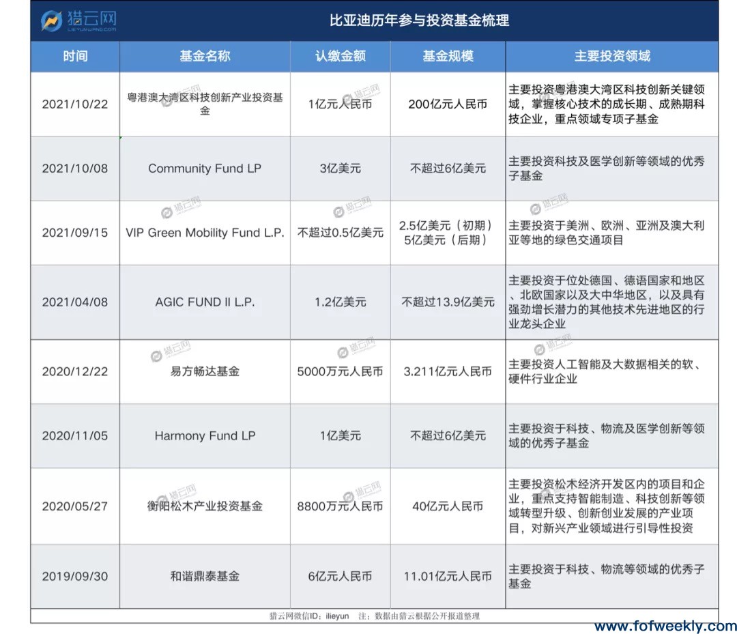
Task: Click the amount cell 6亿元人民币
Action: click(x=341, y=577)
